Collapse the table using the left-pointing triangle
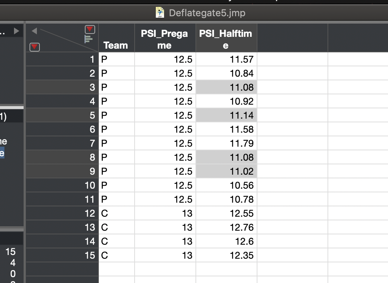The image size is (388, 283). pyautogui.click(x=34, y=31)
